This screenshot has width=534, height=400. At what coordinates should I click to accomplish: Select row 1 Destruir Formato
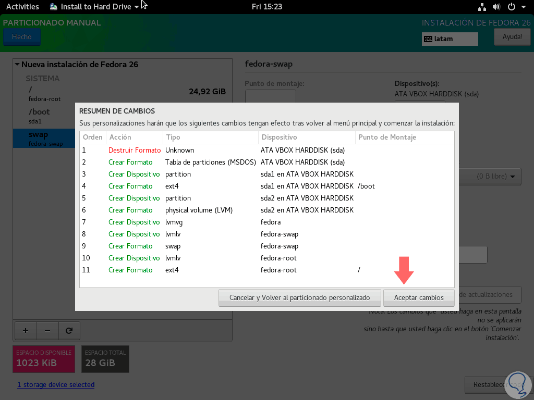266,151
